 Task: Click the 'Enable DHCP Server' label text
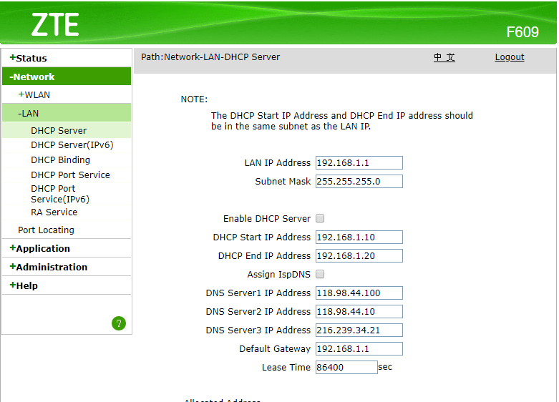[267, 218]
